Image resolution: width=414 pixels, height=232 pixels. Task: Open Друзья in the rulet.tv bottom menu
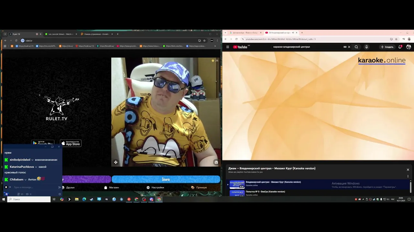68,188
